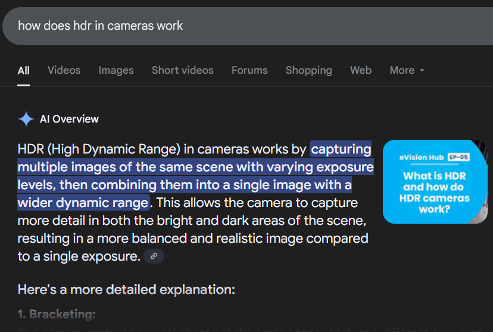Open the Forums tab
Viewport: 493px width, 332px height.
pyautogui.click(x=249, y=70)
